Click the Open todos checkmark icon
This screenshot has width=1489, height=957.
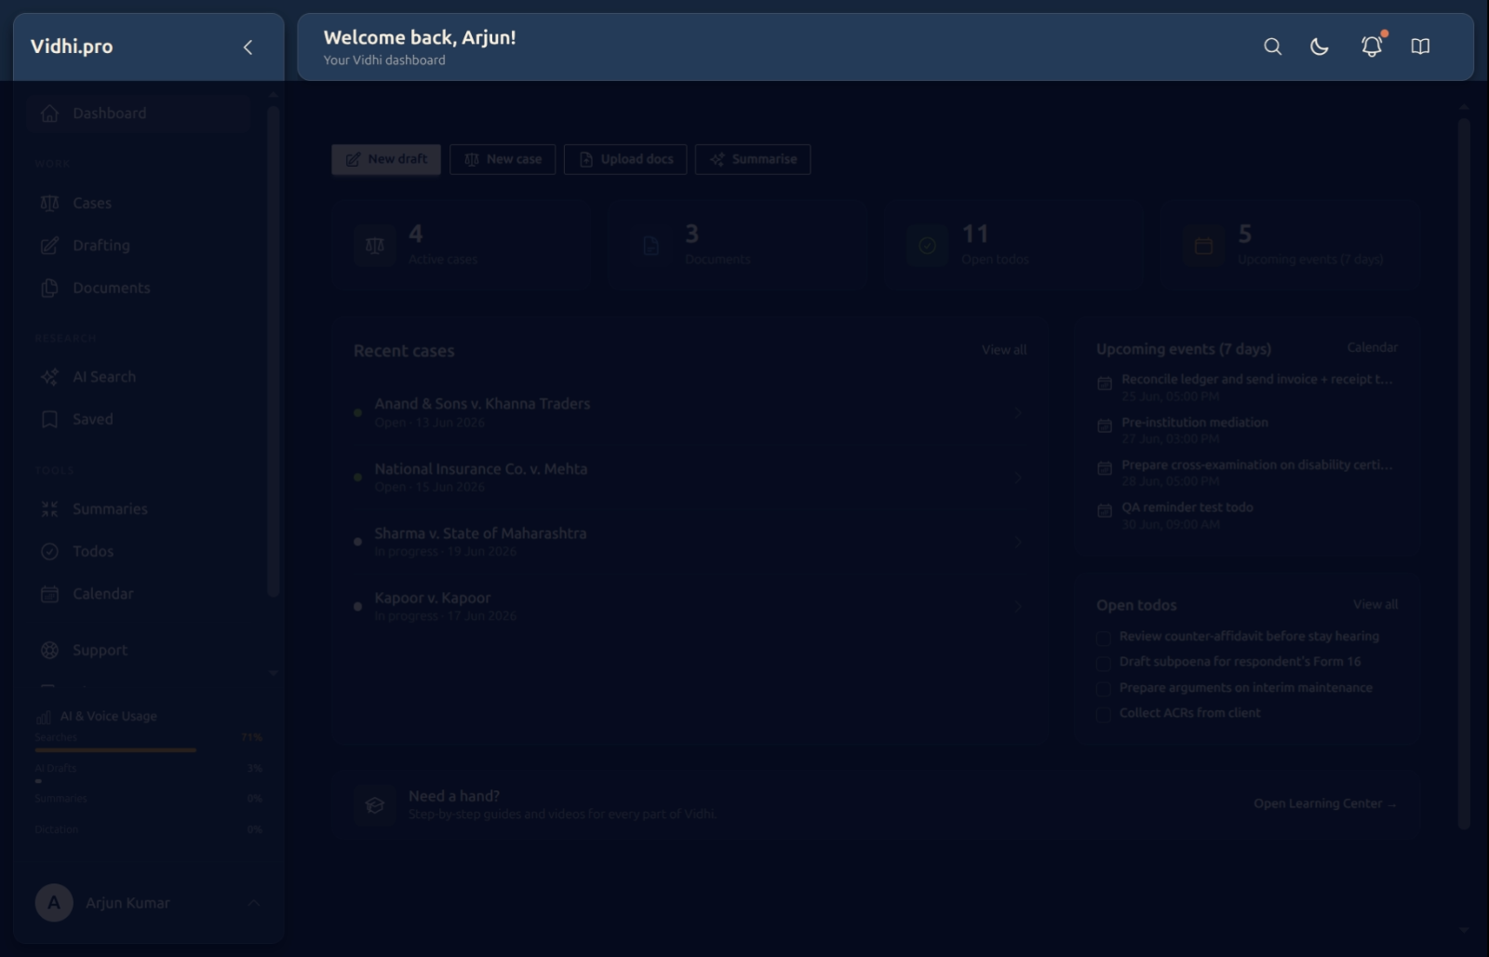(x=927, y=246)
